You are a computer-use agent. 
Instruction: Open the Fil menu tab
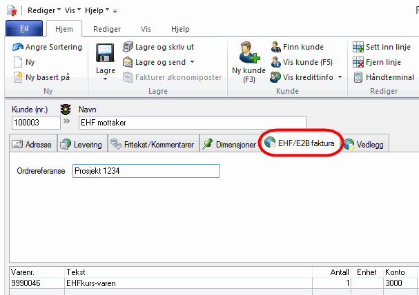pos(23,29)
